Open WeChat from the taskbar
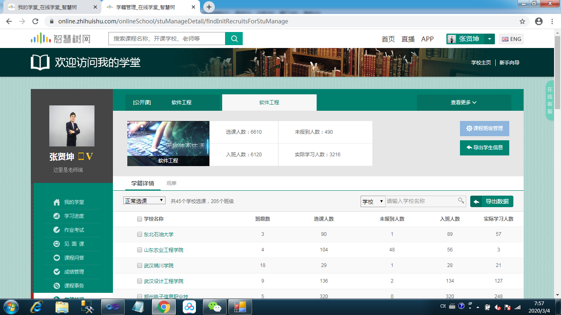Viewport: 561px width, 315px height. pos(214,307)
